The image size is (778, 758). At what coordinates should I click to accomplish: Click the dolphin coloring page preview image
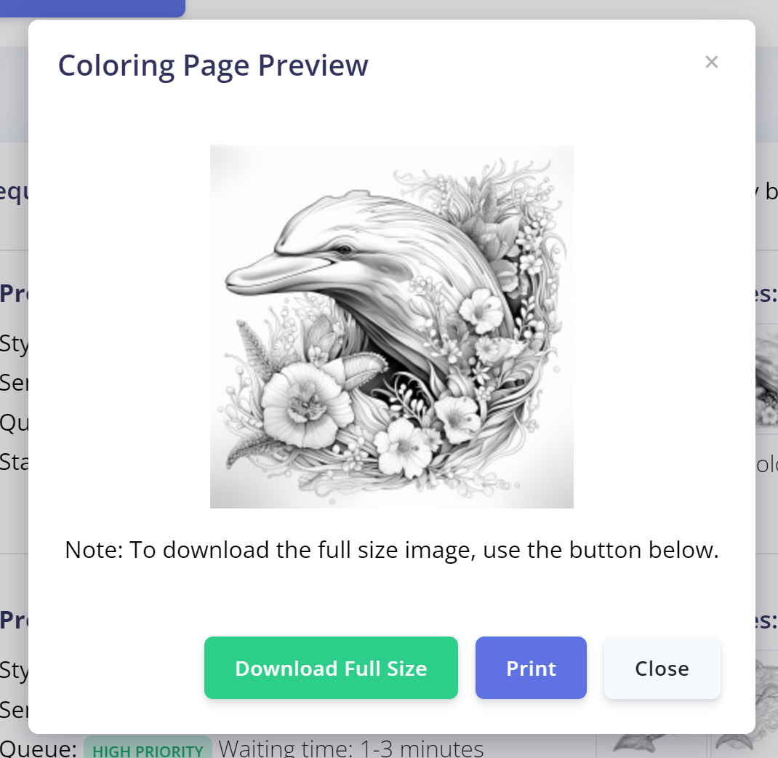pos(391,327)
